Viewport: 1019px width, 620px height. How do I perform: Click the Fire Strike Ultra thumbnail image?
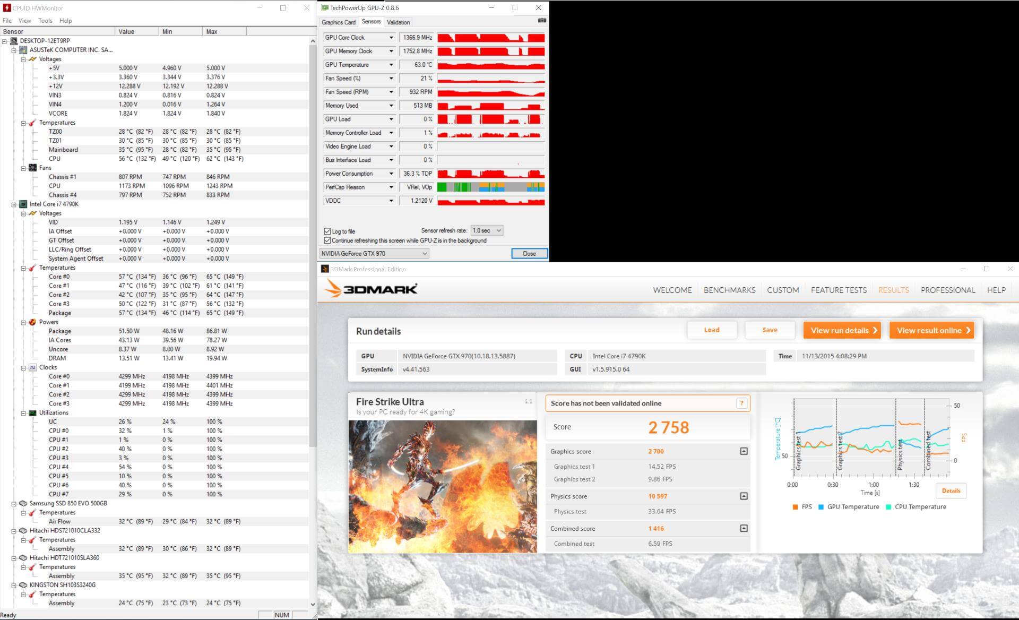tap(443, 486)
